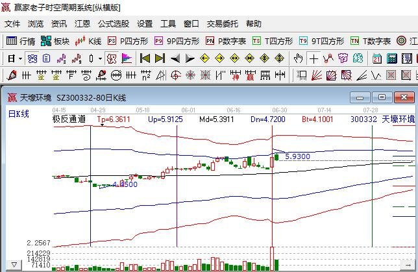
Task: Click the red 赢 character tool icon
Action: pos(251,76)
